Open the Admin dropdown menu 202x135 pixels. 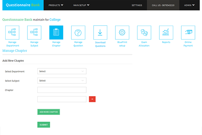point(189,5)
